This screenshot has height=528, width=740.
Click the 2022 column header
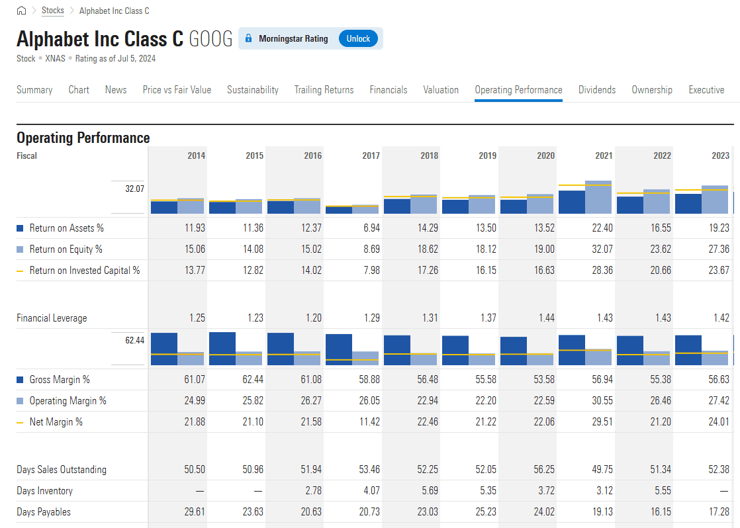pyautogui.click(x=662, y=155)
